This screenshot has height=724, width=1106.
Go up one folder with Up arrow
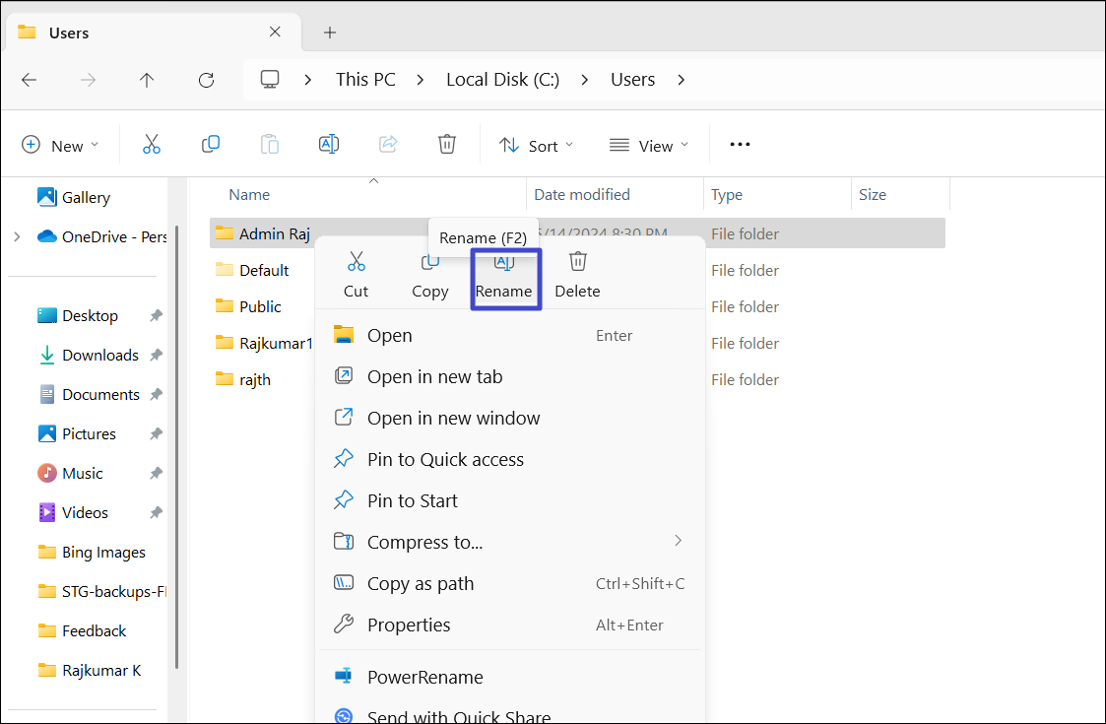click(147, 80)
